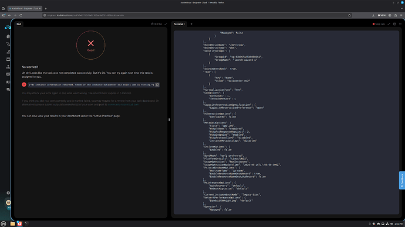Select the microscope labs icon in the sidebar
Image resolution: width=405 pixels, height=227 pixels.
(8, 51)
